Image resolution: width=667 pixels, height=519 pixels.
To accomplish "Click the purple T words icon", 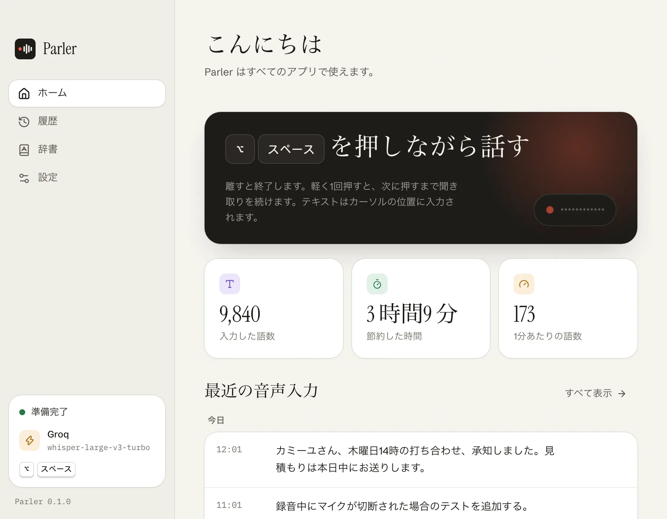I will (230, 284).
